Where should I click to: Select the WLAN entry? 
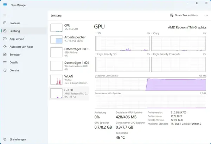(x=69, y=80)
